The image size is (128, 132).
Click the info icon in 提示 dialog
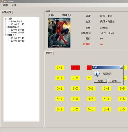coord(97,74)
